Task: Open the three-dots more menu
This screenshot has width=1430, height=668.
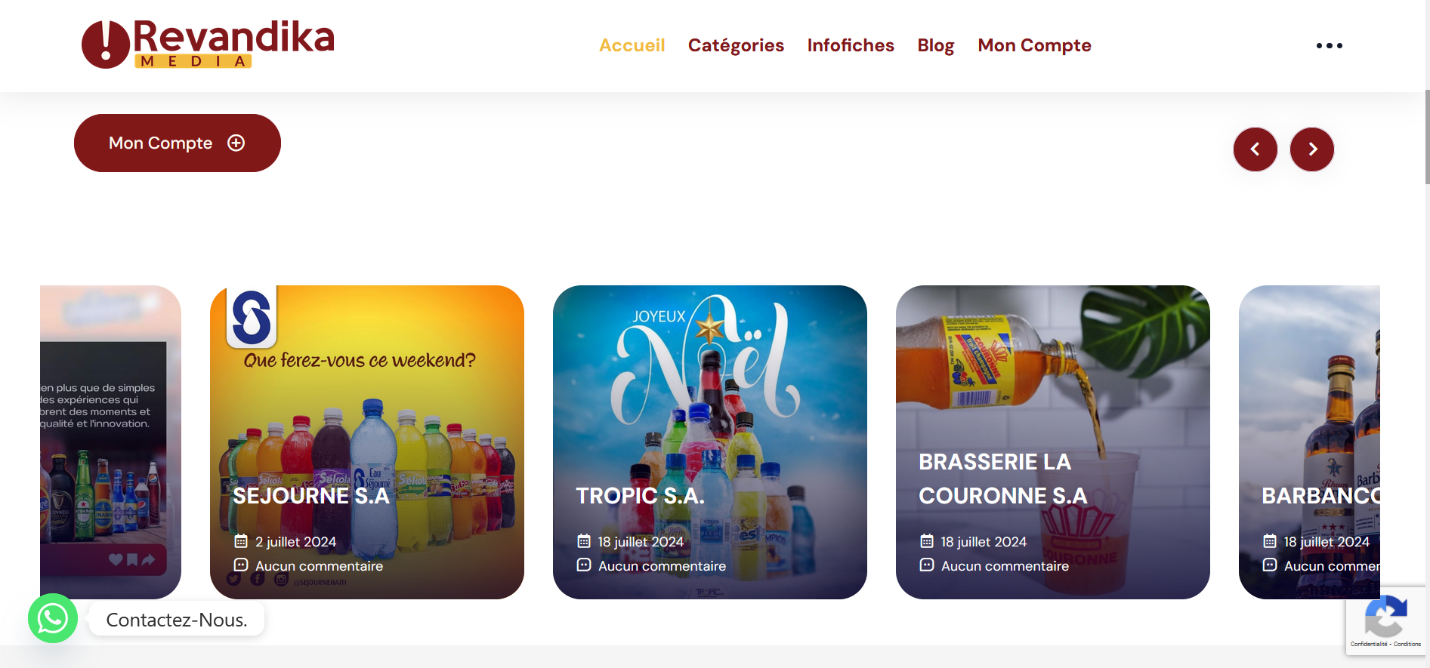Action: [x=1329, y=45]
